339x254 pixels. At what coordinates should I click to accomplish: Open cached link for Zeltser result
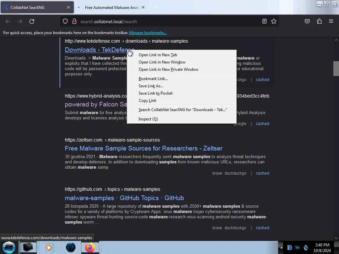pyautogui.click(x=263, y=173)
